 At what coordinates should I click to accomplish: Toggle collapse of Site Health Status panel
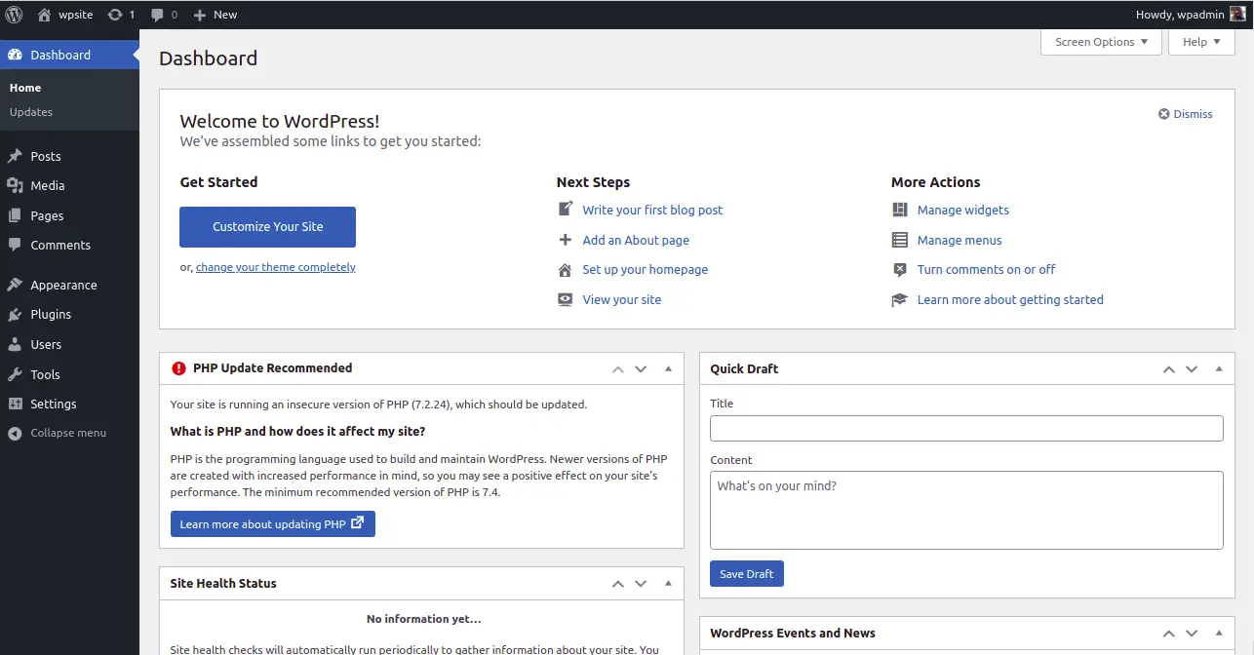tap(668, 584)
